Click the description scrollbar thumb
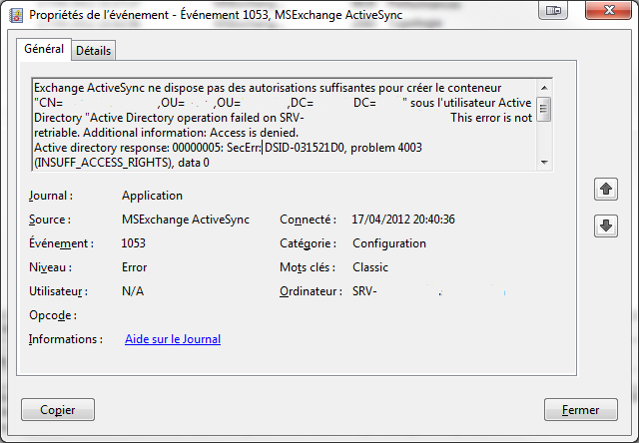 tap(544, 109)
